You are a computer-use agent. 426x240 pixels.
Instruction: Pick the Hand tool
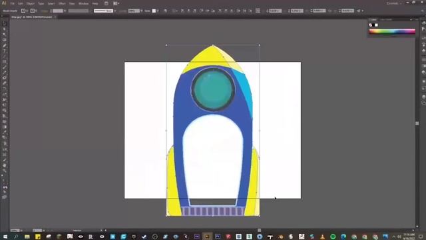5,165
